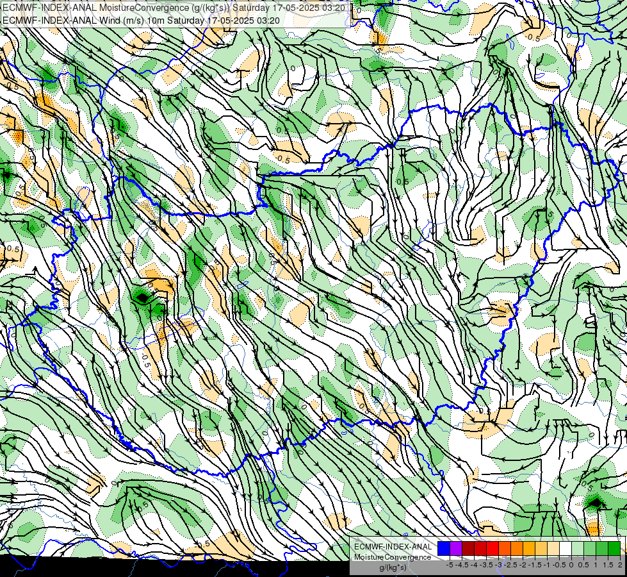
Task: Click the -1.5 tick label on the legend
Action: pyautogui.click(x=535, y=565)
